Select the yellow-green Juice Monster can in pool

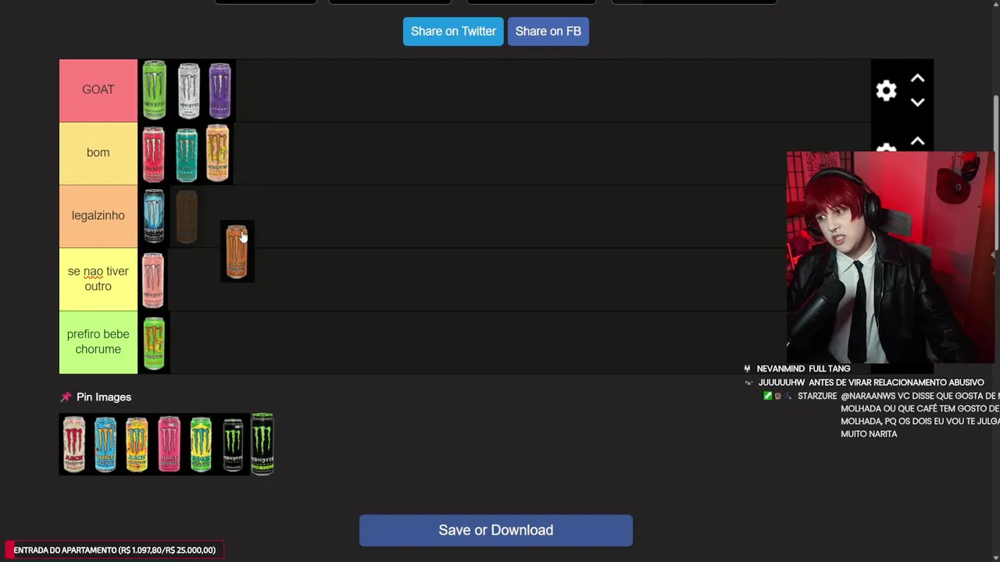(x=201, y=444)
